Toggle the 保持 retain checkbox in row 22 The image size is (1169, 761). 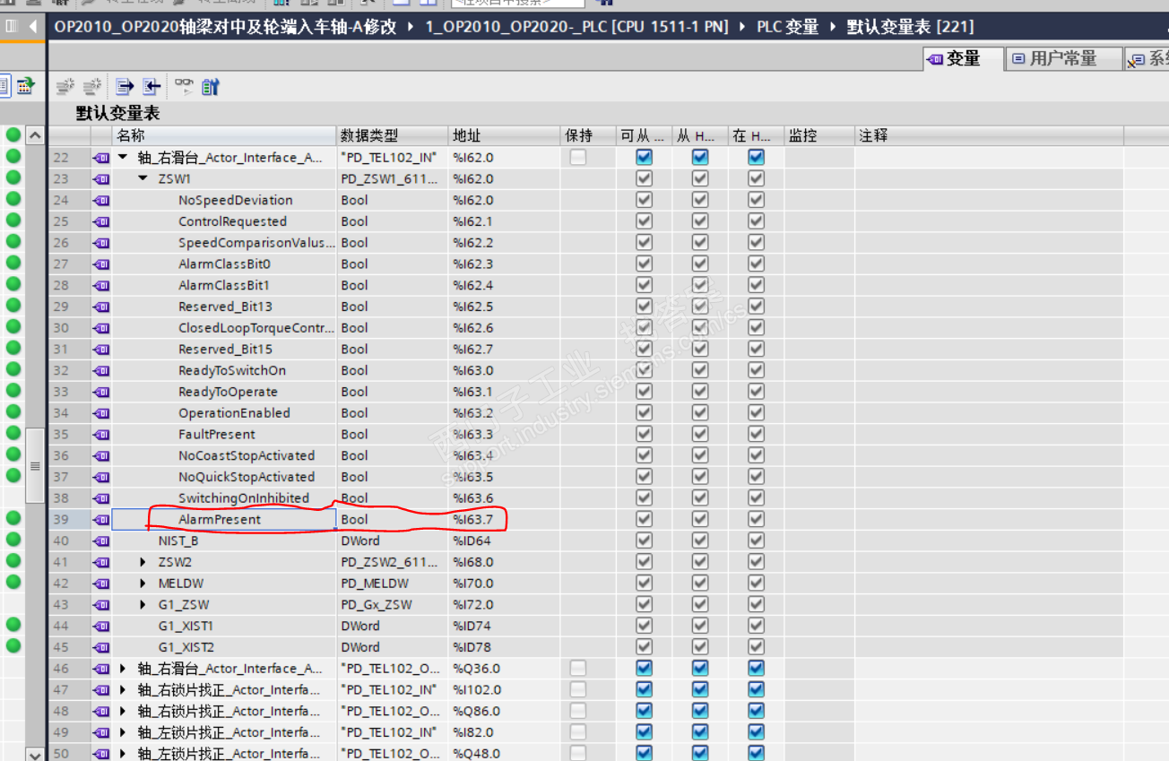click(x=579, y=158)
